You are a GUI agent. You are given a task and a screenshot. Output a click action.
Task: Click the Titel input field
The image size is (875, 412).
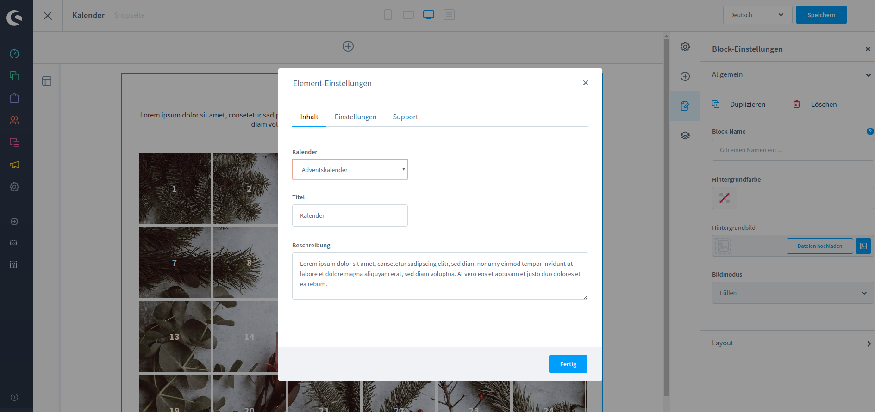(350, 215)
